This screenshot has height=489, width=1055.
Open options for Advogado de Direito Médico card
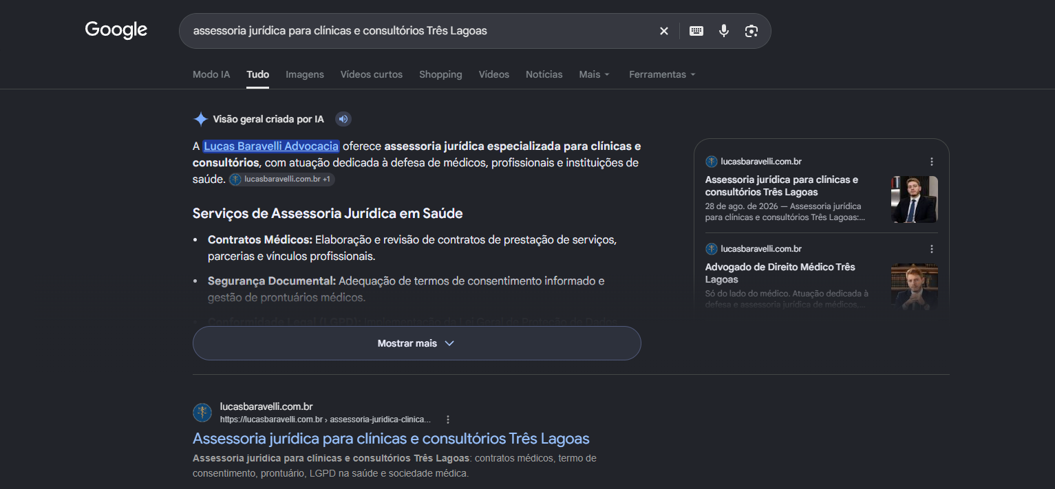point(932,249)
